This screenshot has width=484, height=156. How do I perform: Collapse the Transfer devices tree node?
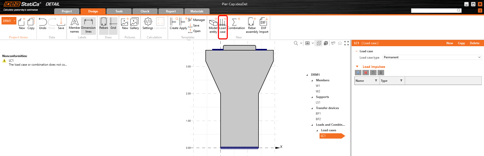pyautogui.click(x=312, y=108)
